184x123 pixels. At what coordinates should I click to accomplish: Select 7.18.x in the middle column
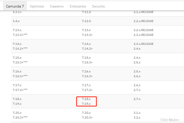[x=86, y=99]
